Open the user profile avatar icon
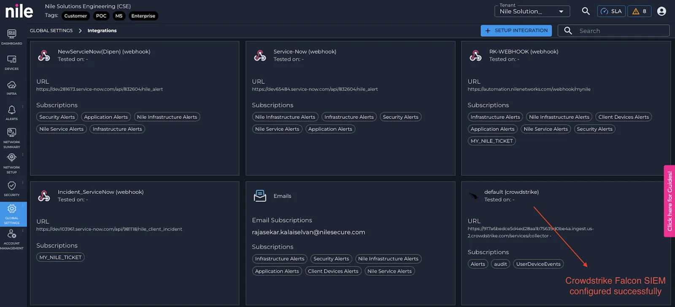The width and height of the screenshot is (675, 307). [x=661, y=11]
